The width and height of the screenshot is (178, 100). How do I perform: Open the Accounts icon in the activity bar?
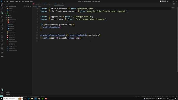coord(2,89)
